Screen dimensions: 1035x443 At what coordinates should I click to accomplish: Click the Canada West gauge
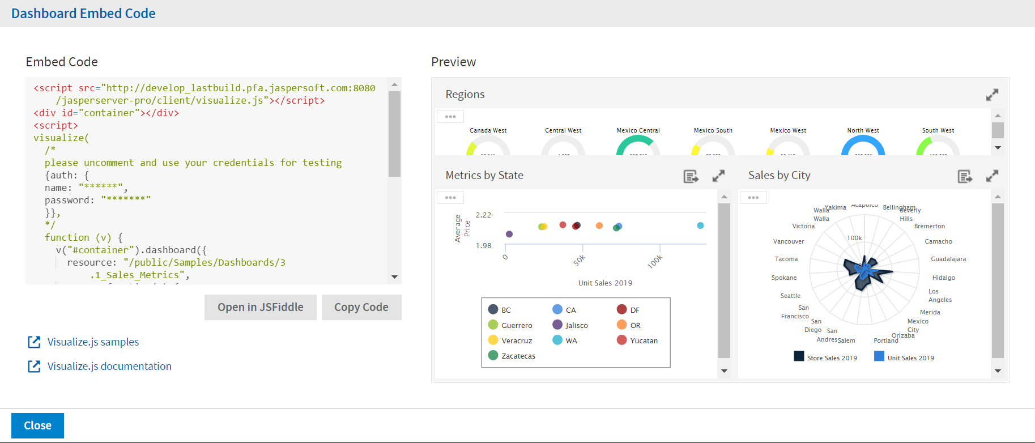point(488,145)
